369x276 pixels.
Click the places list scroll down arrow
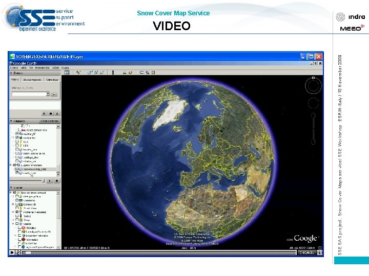click(58, 174)
